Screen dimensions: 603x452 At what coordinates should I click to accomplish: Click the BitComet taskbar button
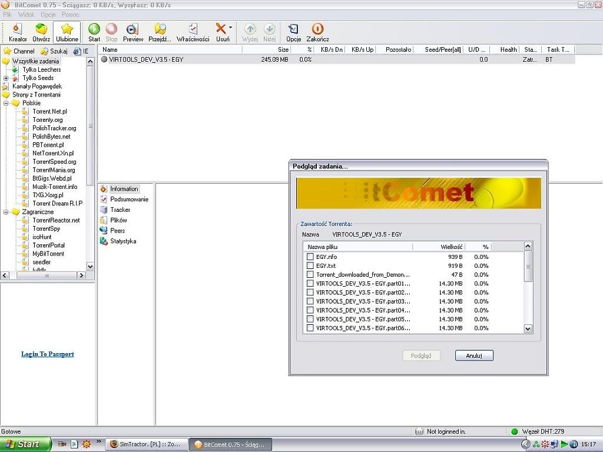tap(231, 444)
